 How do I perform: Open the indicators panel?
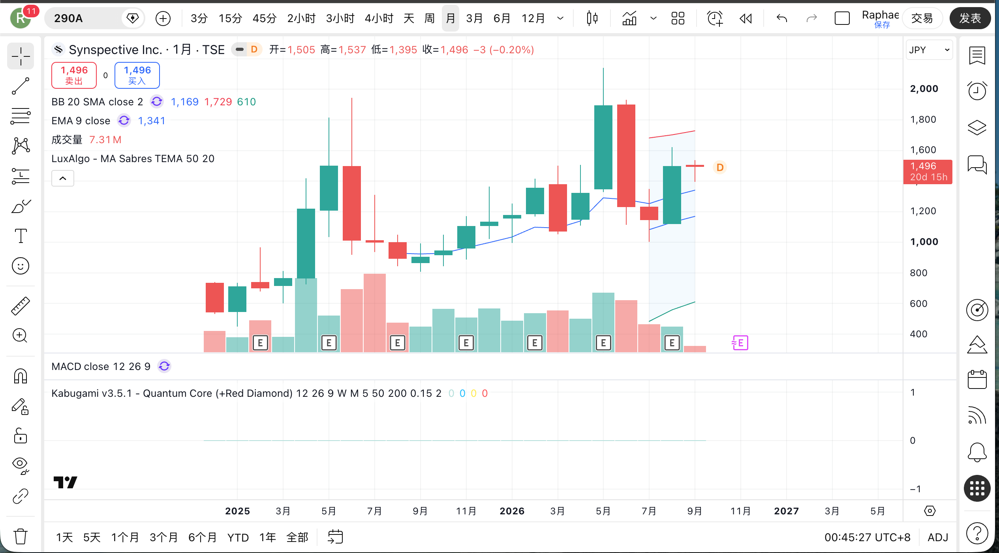tap(629, 18)
